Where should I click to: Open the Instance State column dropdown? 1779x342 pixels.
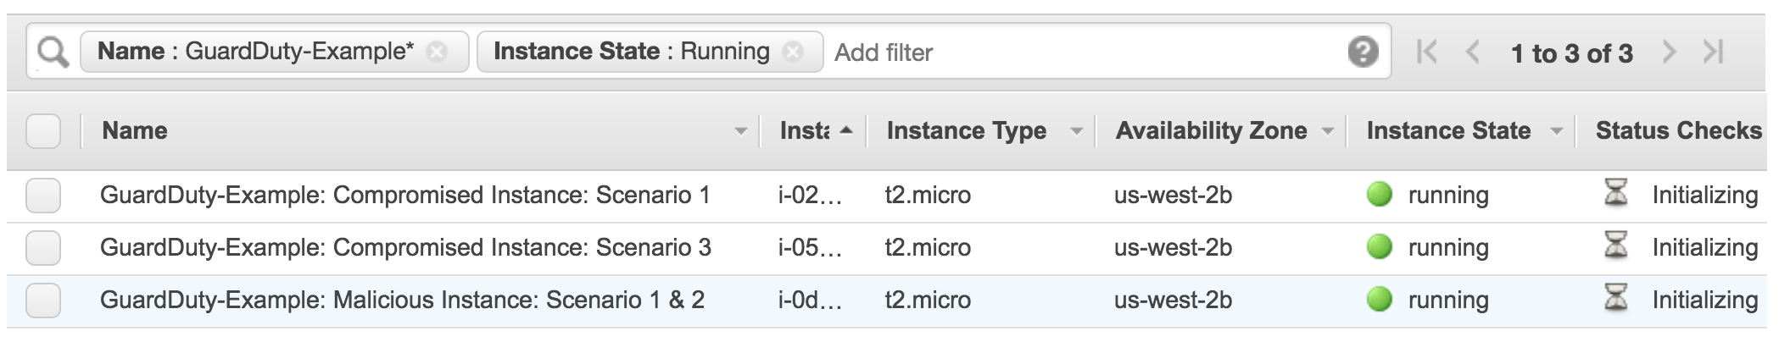pyautogui.click(x=1556, y=132)
